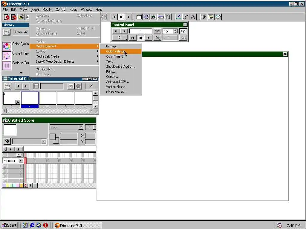Viewport: 306px width, 229px height.
Task: Choose Color Palette from the submenu
Action: (x=121, y=51)
